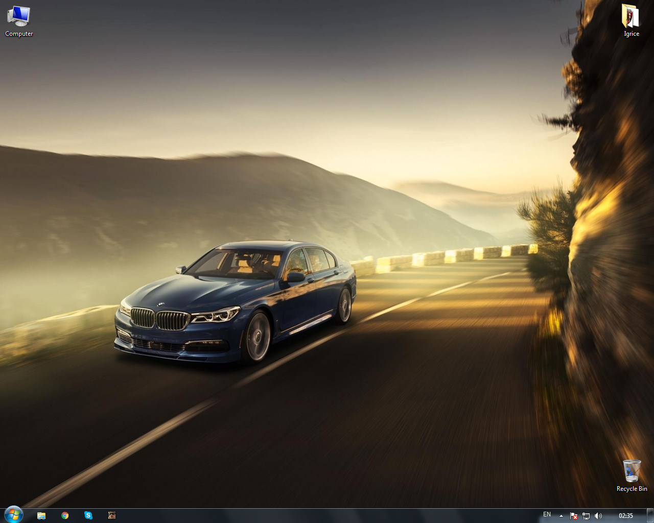
Task: Click the volume speaker tray icon
Action: [598, 516]
